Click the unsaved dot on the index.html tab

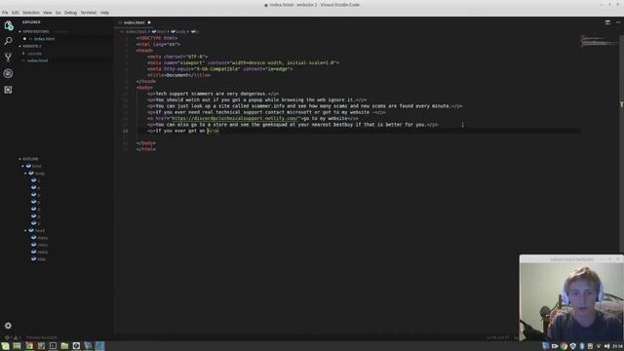[149, 22]
